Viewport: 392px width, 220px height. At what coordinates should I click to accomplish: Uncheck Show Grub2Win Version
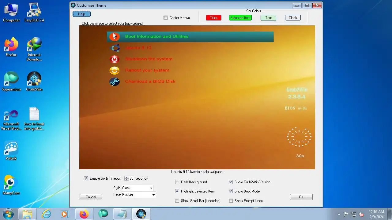[231, 182]
